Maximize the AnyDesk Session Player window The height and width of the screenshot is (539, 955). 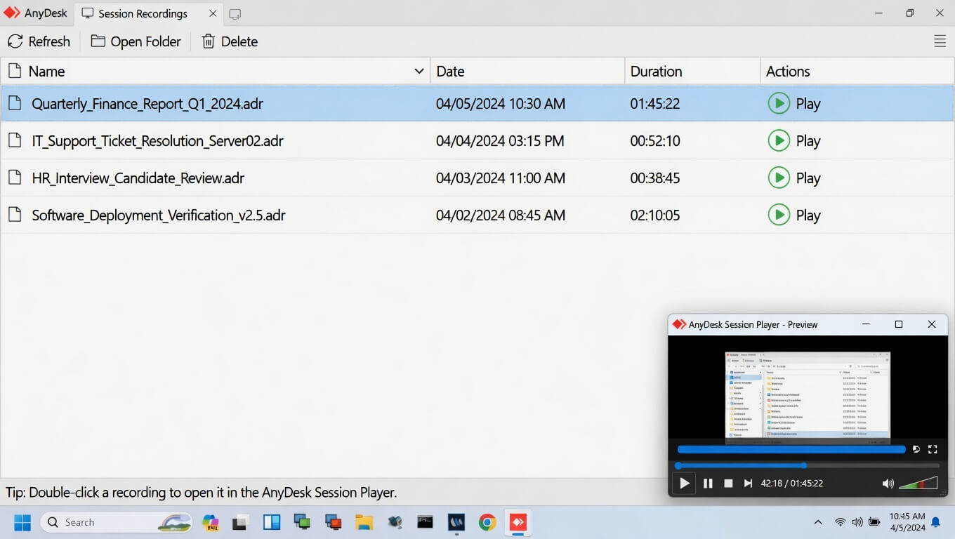click(899, 324)
